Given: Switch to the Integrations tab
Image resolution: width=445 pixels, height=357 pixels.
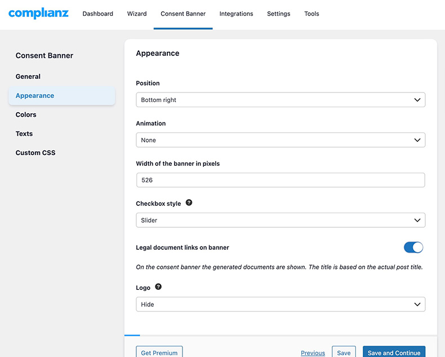Looking at the screenshot, I should pyautogui.click(x=236, y=14).
